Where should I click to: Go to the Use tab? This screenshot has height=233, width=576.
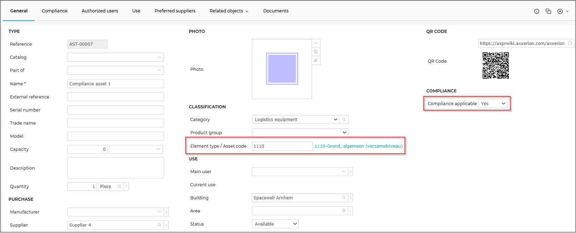(136, 11)
